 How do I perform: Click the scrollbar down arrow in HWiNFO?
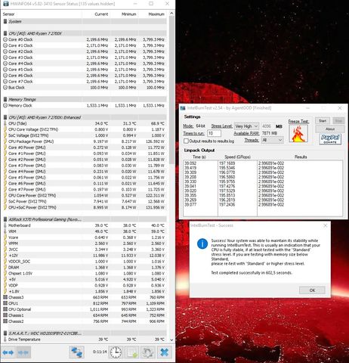point(171,340)
